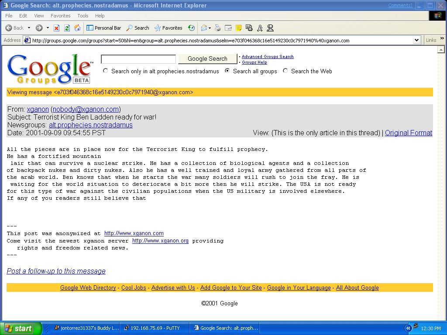Viewport: 447px width, 335px height.
Task: Click the Comments link in title bar
Action: 400,5
